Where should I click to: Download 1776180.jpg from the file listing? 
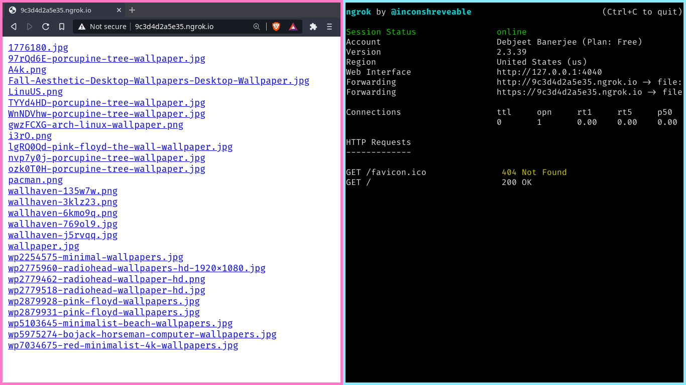(x=38, y=48)
